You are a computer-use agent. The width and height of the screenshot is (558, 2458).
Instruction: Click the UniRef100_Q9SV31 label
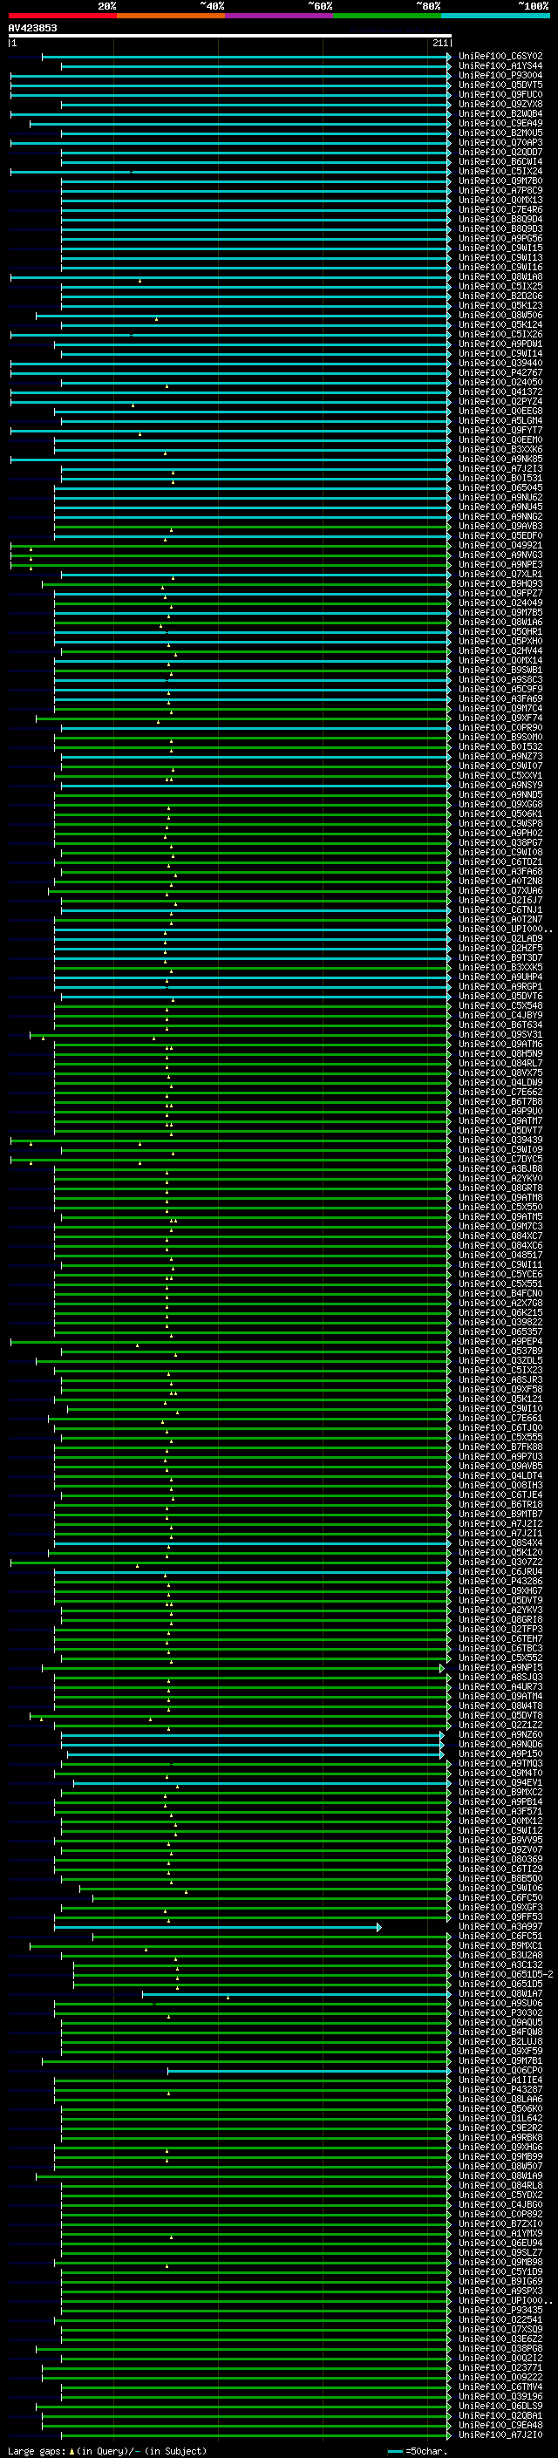coord(500,1034)
